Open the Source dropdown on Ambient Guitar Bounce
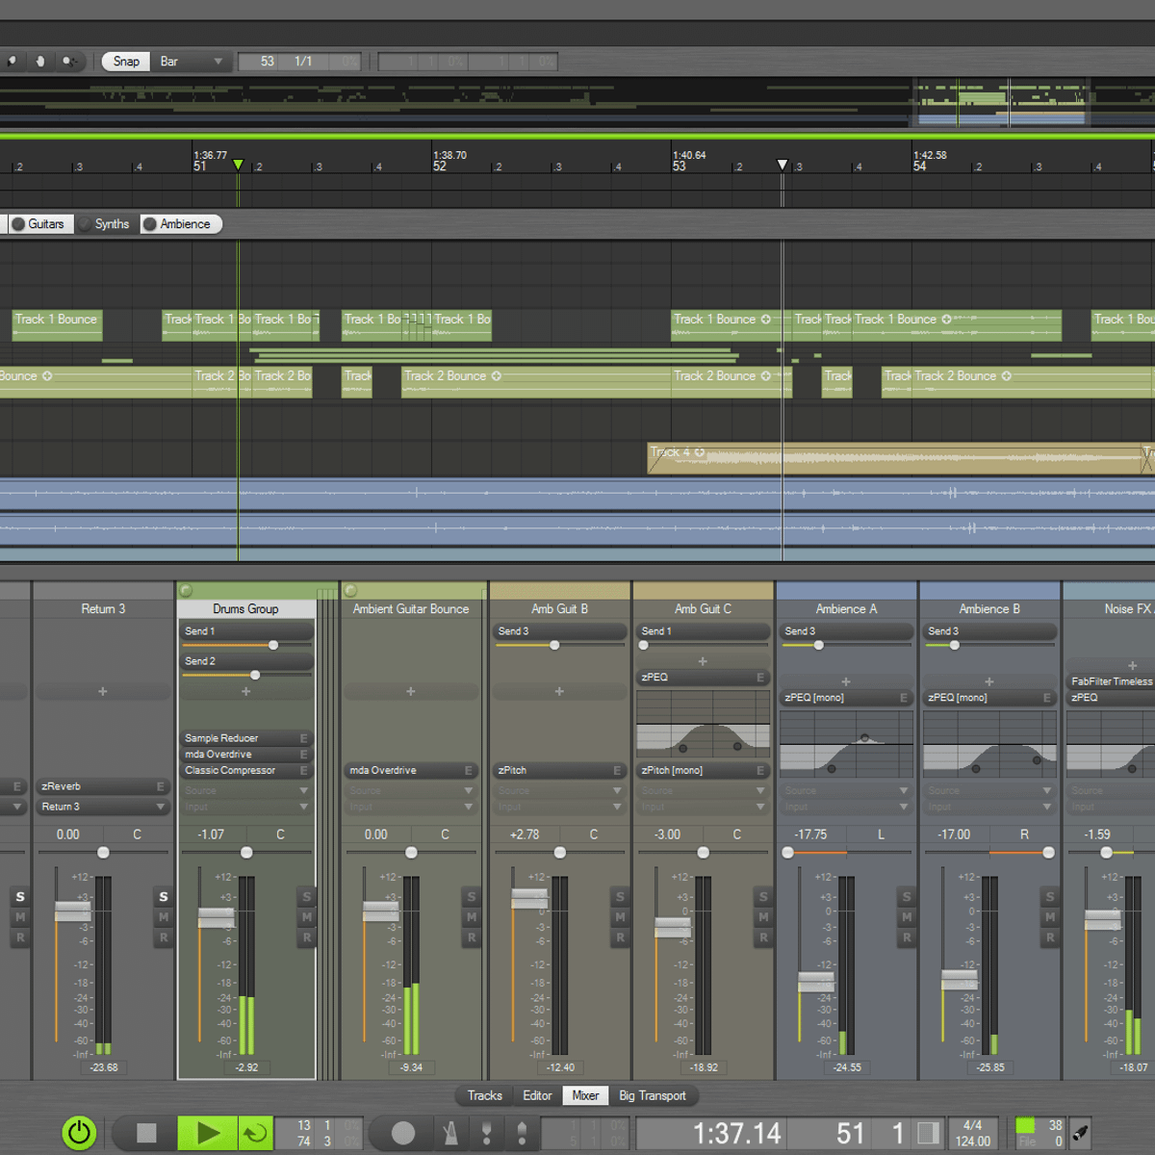Image resolution: width=1155 pixels, height=1155 pixels. pyautogui.click(x=411, y=790)
